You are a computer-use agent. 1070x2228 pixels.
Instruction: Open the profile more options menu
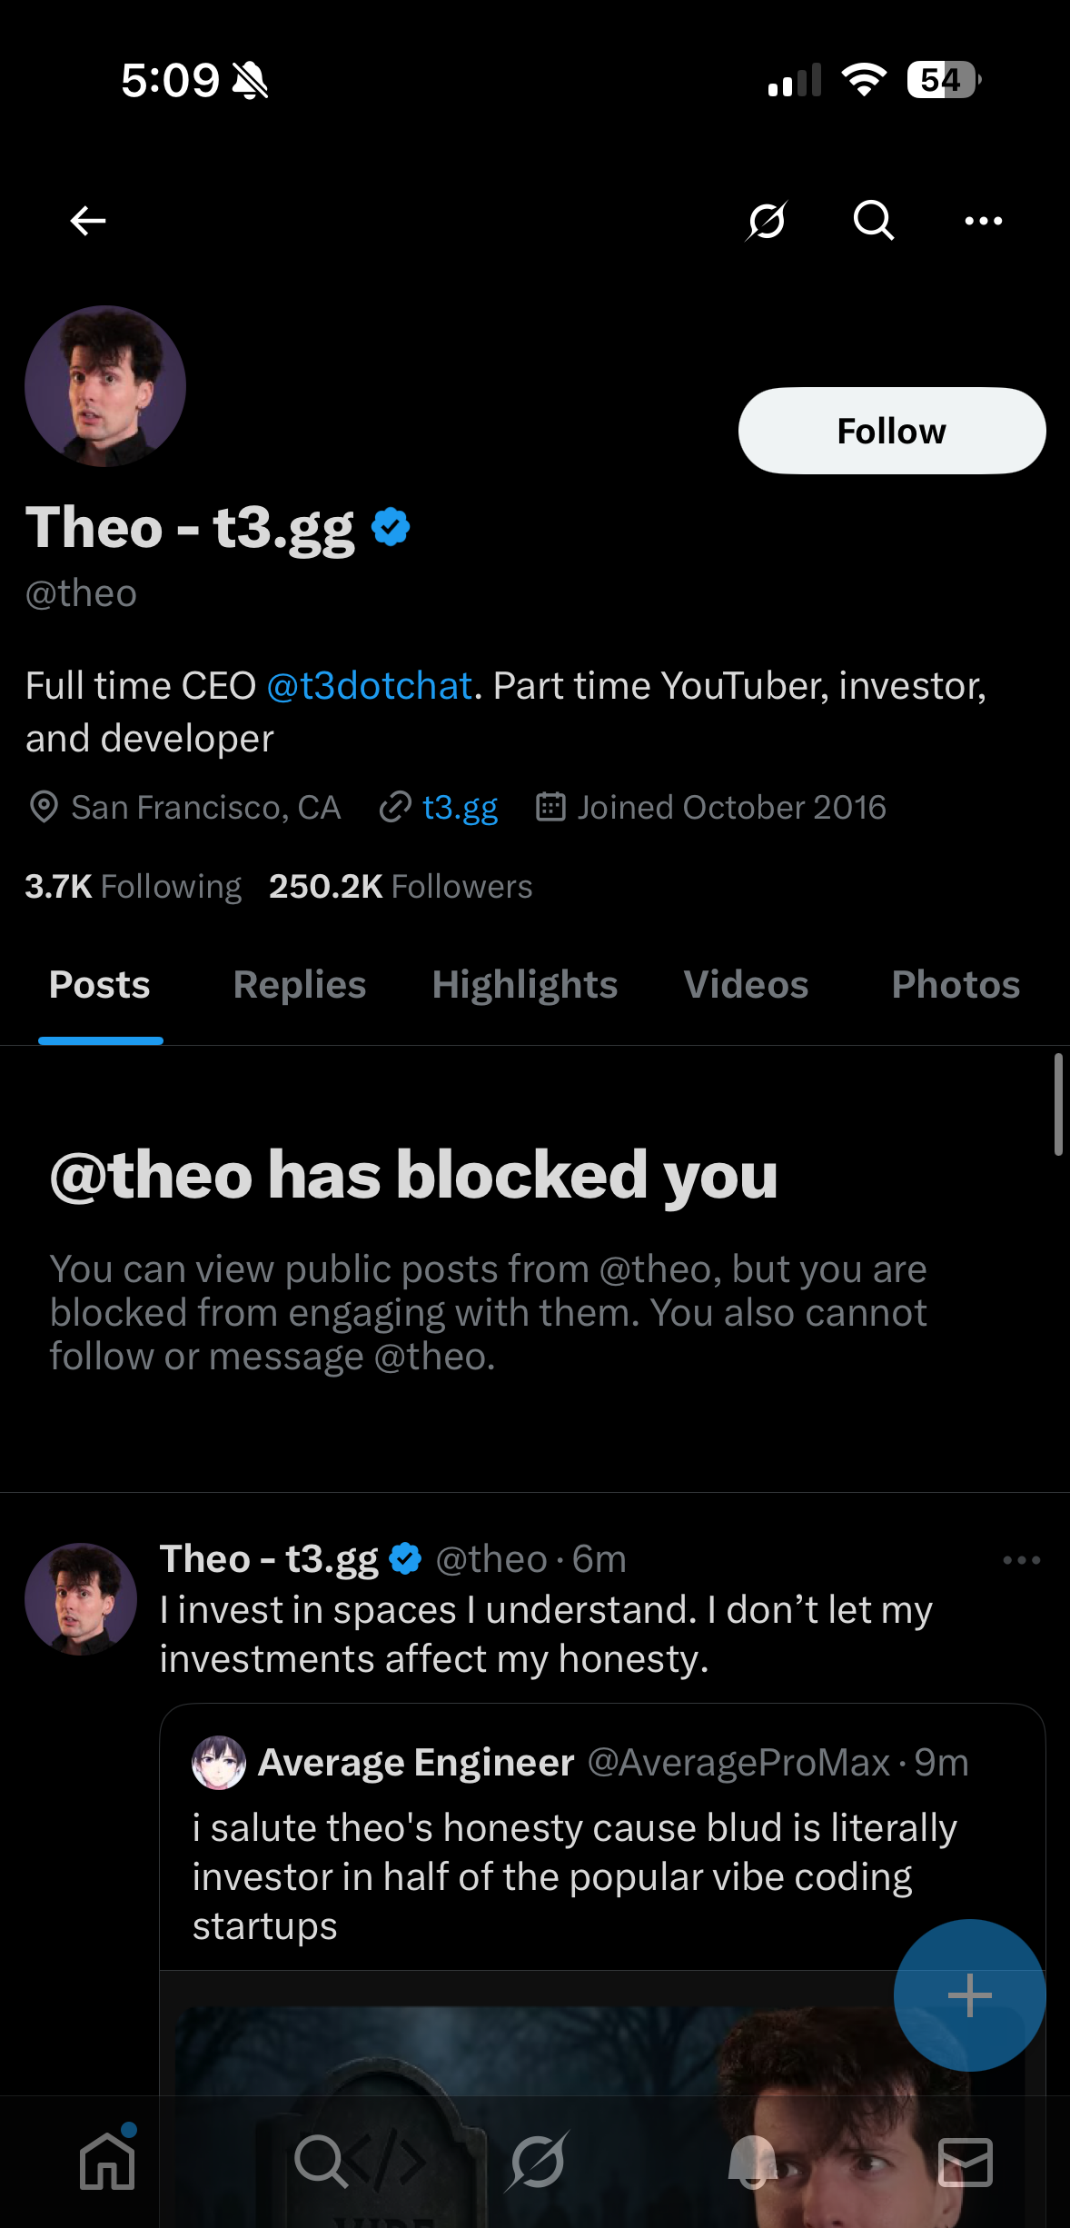click(x=983, y=221)
